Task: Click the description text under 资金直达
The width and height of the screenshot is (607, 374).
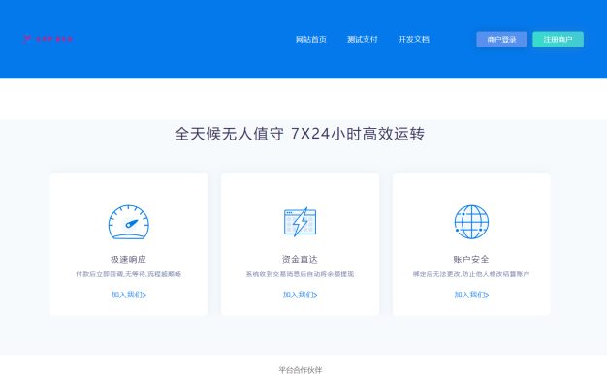Action: coord(300,274)
